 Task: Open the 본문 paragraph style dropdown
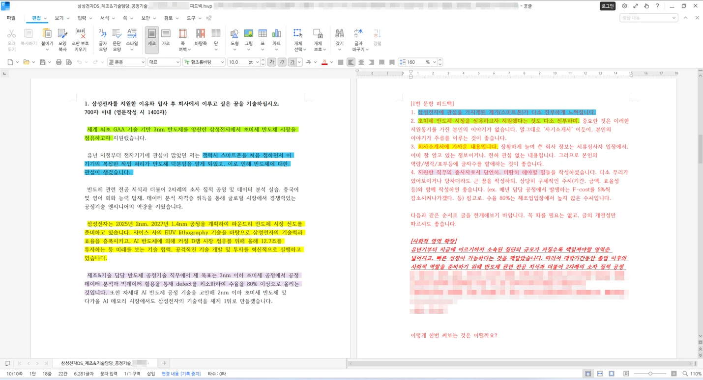(126, 62)
